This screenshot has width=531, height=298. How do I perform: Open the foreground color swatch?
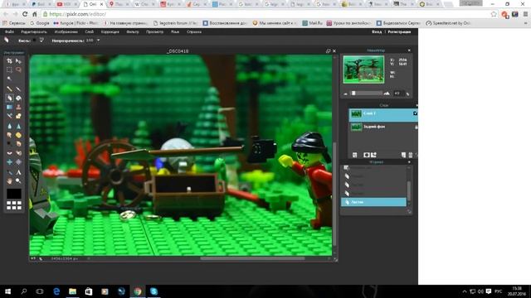(14, 194)
